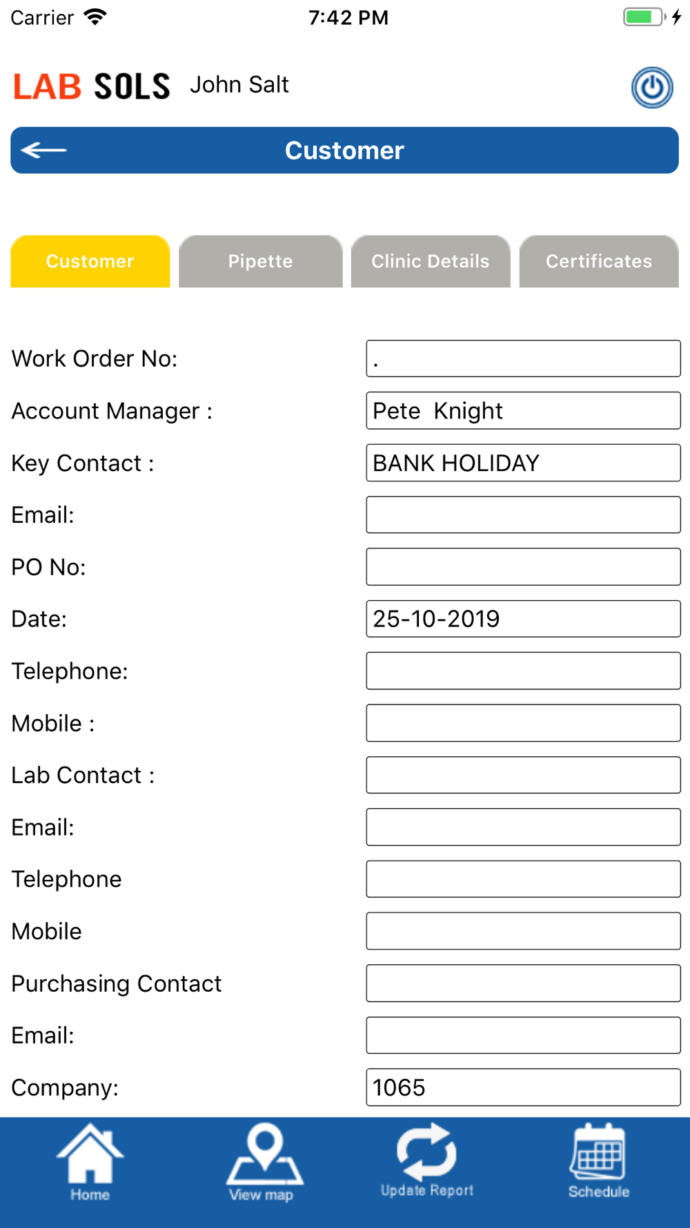The image size is (690, 1228).
Task: Edit the Account Manager field
Action: click(x=523, y=410)
